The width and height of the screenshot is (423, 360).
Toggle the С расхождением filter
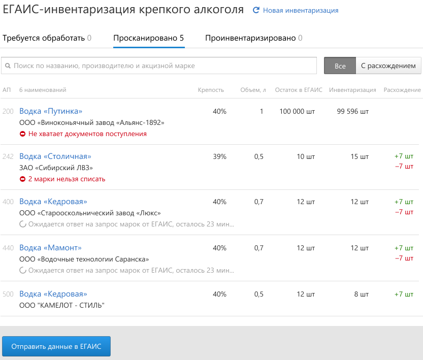pos(388,66)
